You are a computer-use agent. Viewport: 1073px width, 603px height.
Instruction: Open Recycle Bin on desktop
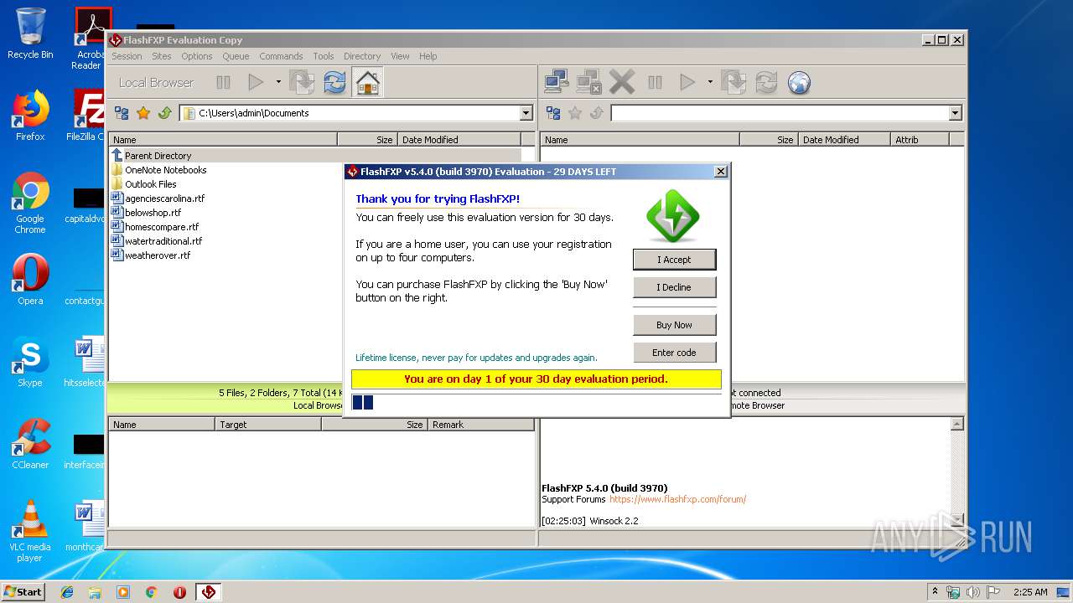click(x=30, y=33)
